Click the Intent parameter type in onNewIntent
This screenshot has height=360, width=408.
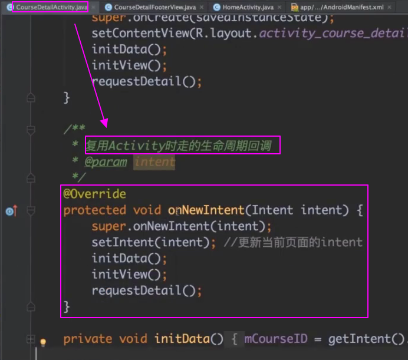point(272,210)
